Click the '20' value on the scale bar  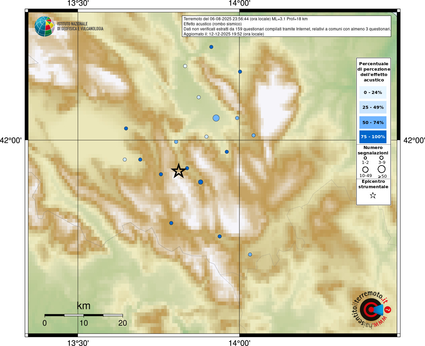[122, 323]
